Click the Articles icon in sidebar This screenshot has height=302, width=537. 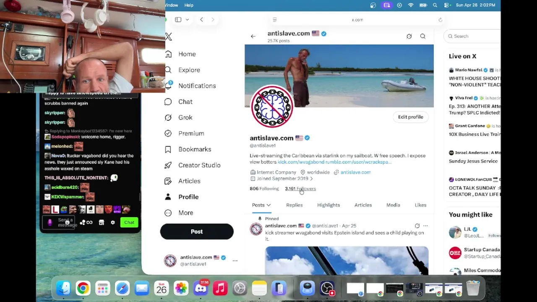click(168, 181)
